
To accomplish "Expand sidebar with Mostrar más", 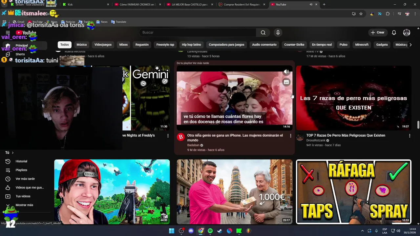I will click(24, 205).
